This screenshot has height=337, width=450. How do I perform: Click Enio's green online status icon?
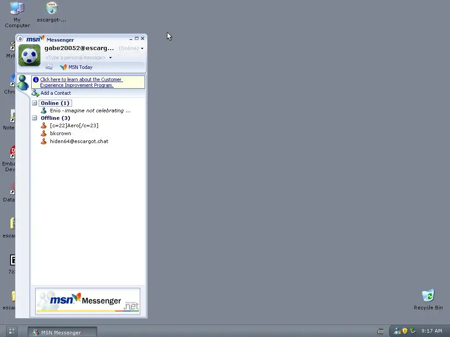click(x=44, y=110)
